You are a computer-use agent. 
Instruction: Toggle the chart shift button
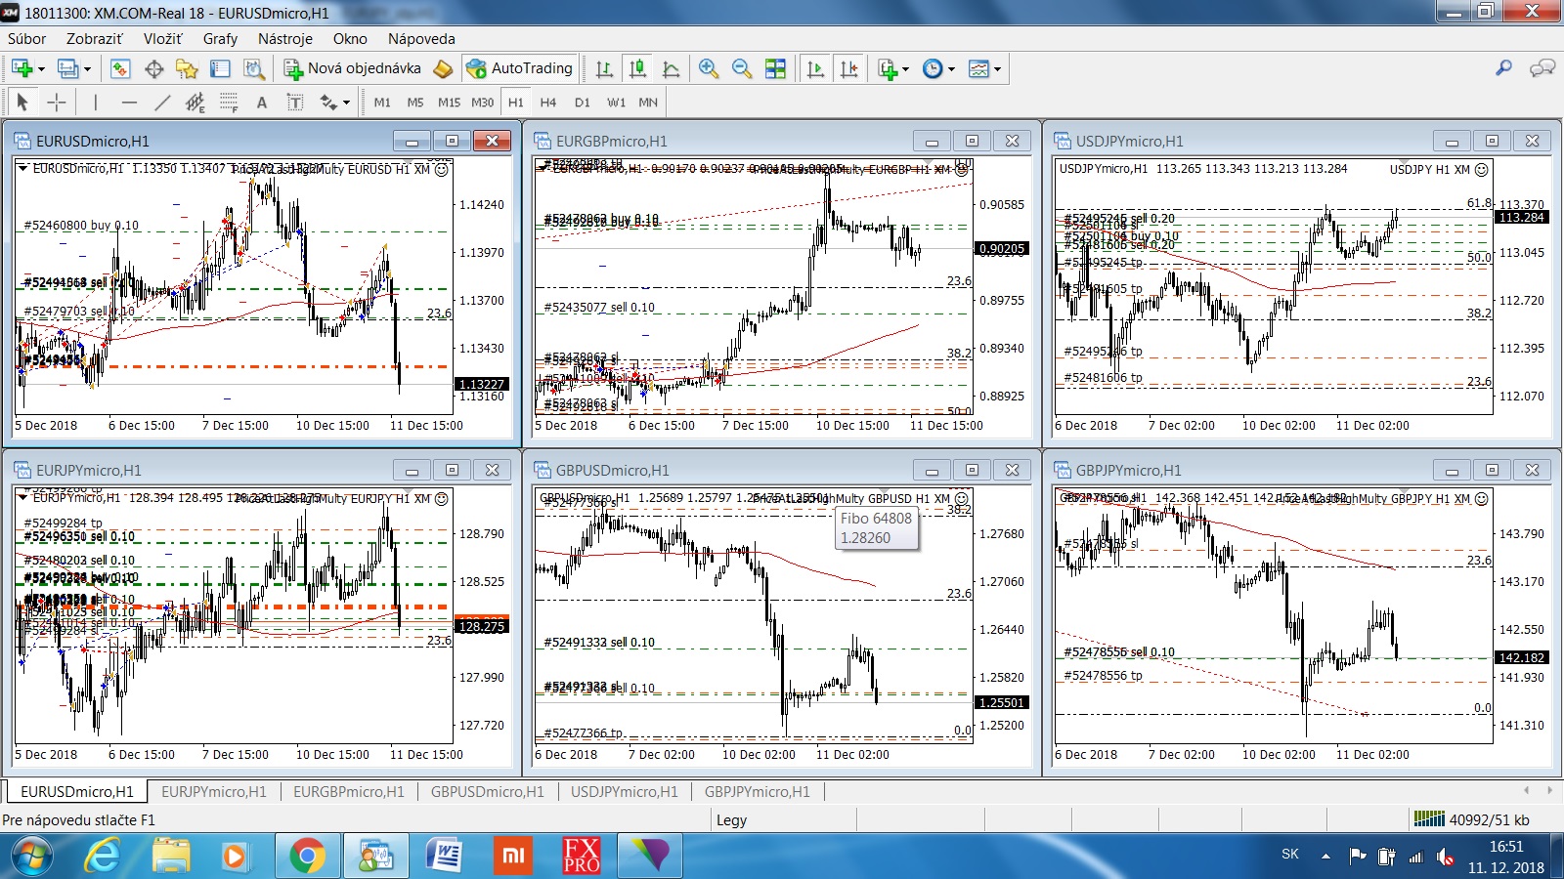click(848, 68)
